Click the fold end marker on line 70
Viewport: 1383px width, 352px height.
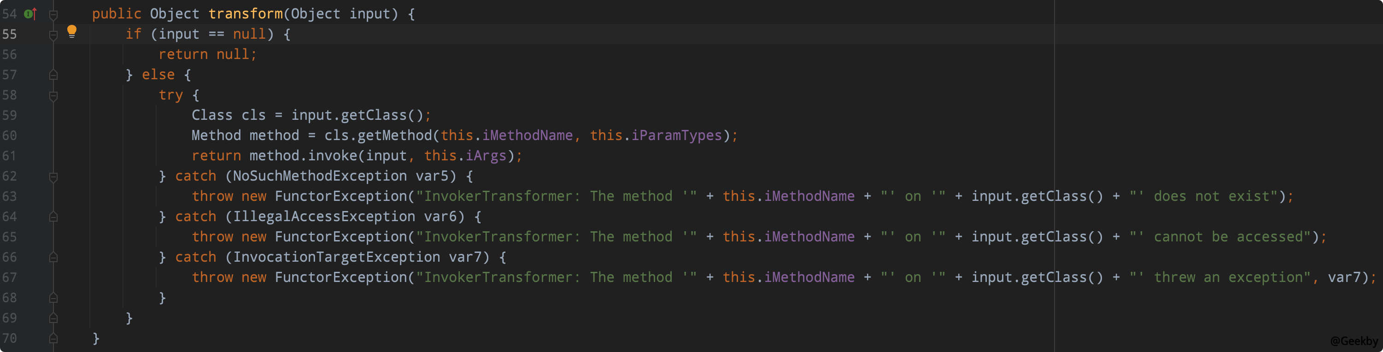pos(53,339)
